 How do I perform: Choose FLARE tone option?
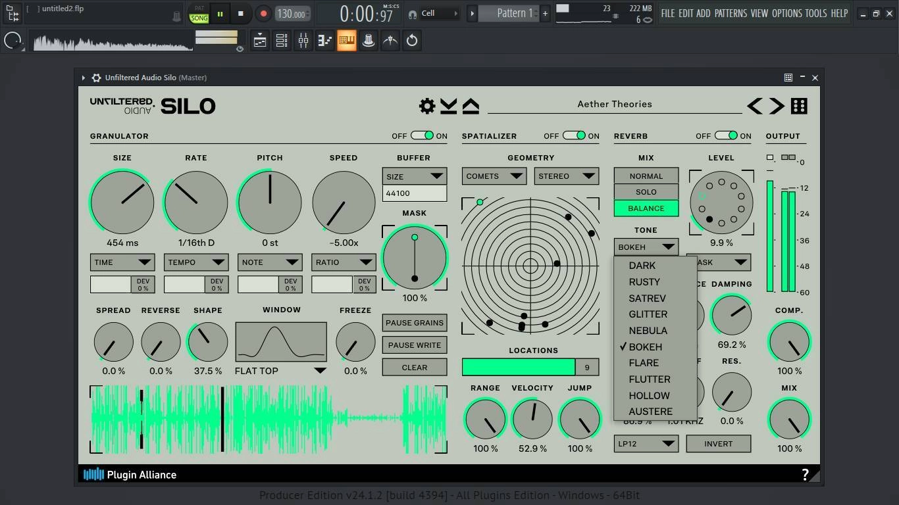pyautogui.click(x=655, y=363)
